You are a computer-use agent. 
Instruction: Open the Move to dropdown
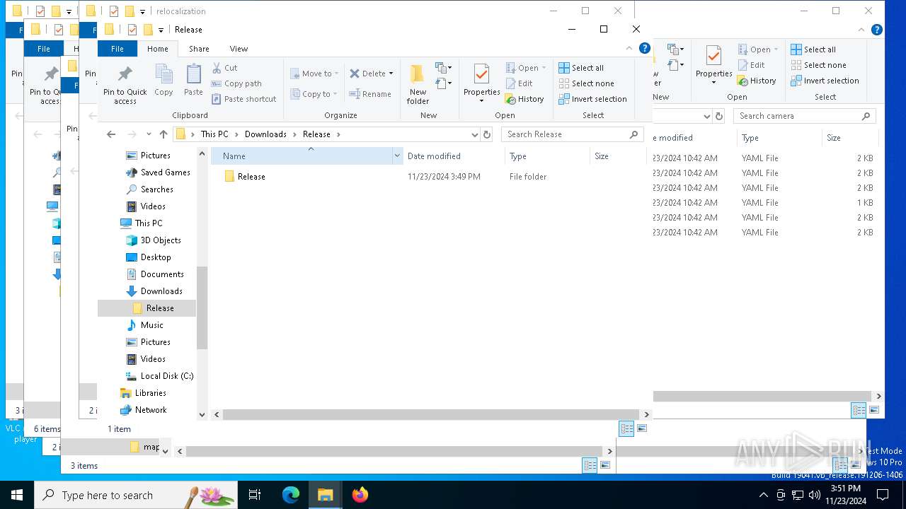click(314, 74)
